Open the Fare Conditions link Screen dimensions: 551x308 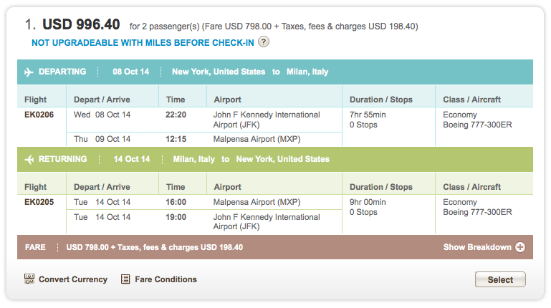[166, 279]
